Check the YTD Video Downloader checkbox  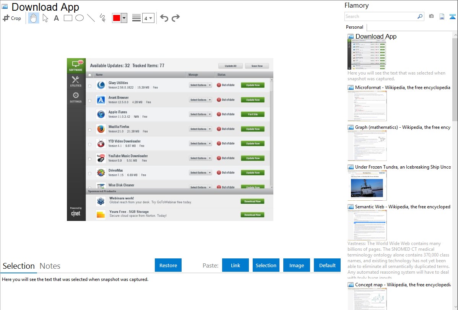coord(90,144)
